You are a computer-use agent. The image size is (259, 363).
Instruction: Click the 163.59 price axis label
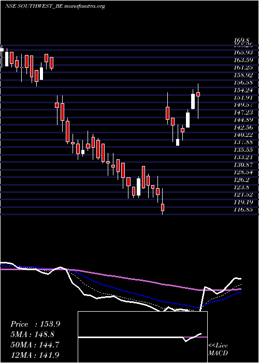pyautogui.click(x=243, y=61)
